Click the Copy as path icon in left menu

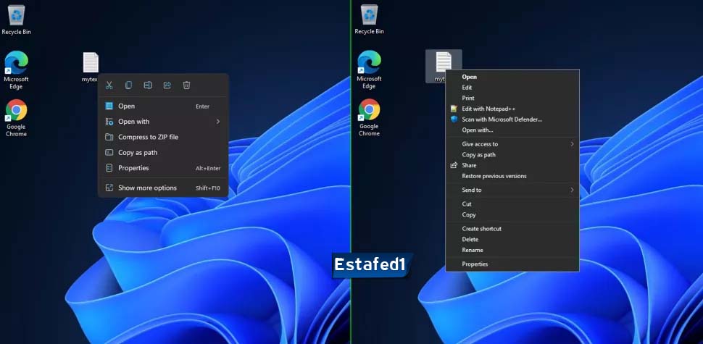[x=109, y=153]
